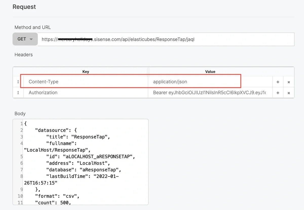Click the Authorization key cell

pyautogui.click(x=86, y=93)
